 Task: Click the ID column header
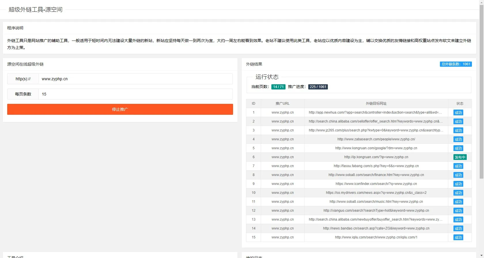pyautogui.click(x=254, y=104)
